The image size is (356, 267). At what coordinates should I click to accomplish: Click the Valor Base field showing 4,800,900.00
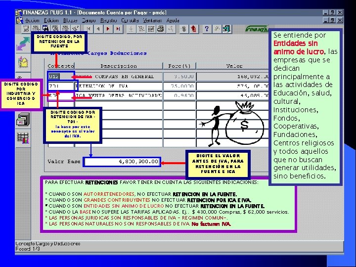[122, 162]
